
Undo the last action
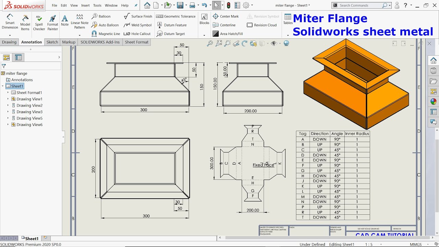204,5
